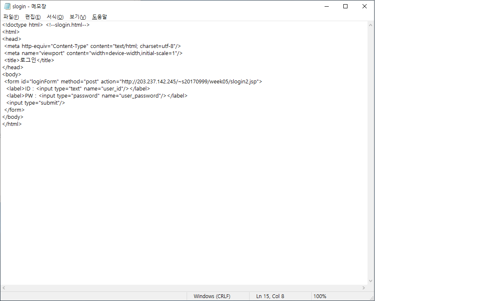
Task: Maximize the slogin Notepad window
Action: click(345, 6)
